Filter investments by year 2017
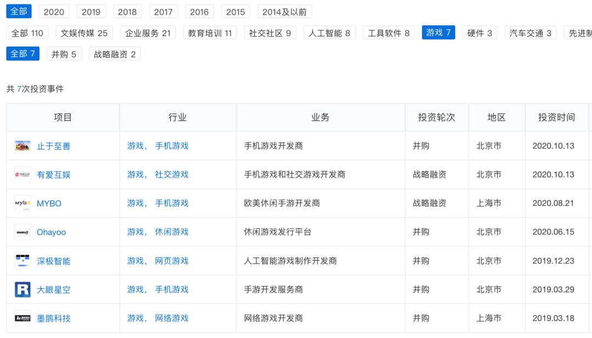592x338 pixels. (x=163, y=12)
